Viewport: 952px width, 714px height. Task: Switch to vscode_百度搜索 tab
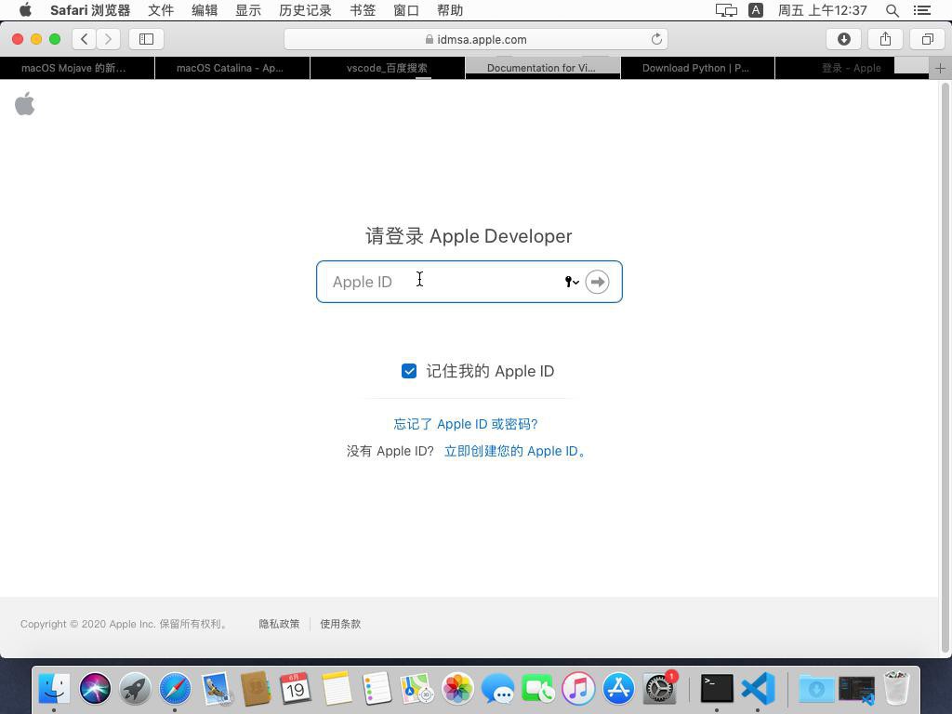pyautogui.click(x=388, y=68)
